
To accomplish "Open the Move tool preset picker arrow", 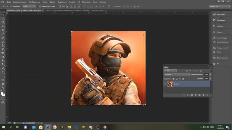I will click(x=7, y=6).
